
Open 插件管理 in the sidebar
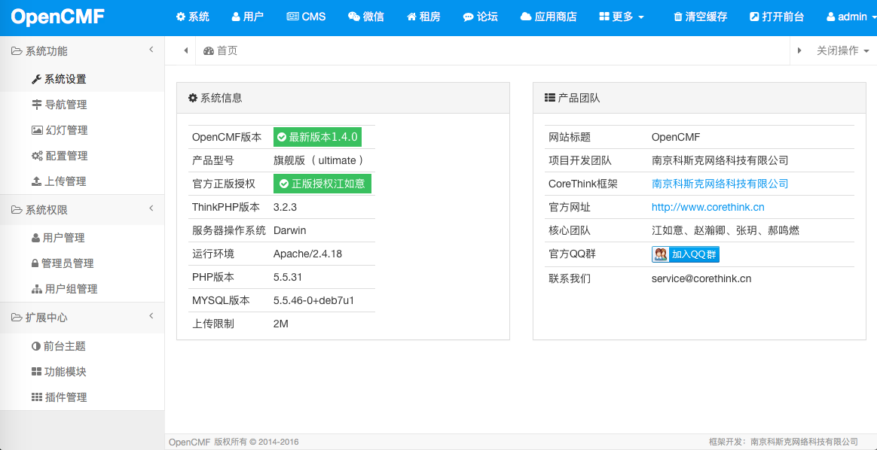(x=82, y=398)
